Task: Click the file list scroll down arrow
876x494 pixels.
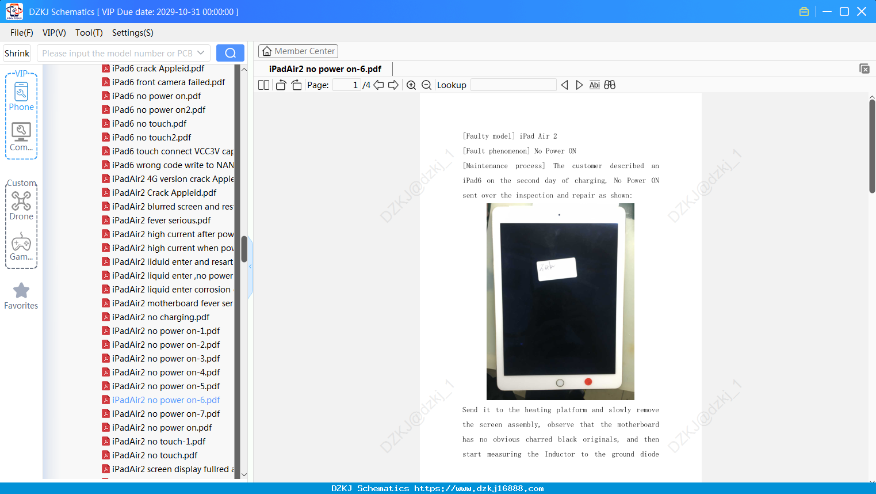Action: pyautogui.click(x=244, y=475)
